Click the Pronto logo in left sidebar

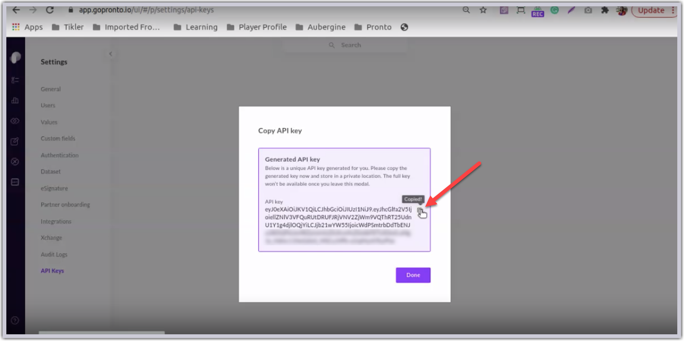click(x=16, y=58)
